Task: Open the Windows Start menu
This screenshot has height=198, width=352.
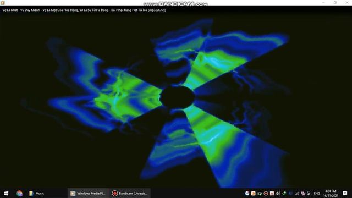Action: point(6,193)
